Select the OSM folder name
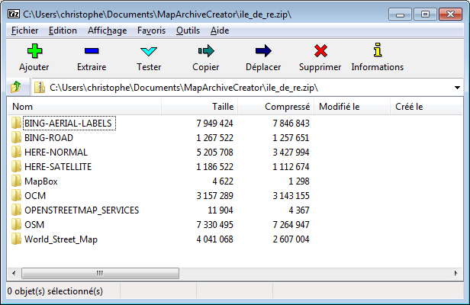The height and width of the screenshot is (305, 470). click(x=34, y=225)
